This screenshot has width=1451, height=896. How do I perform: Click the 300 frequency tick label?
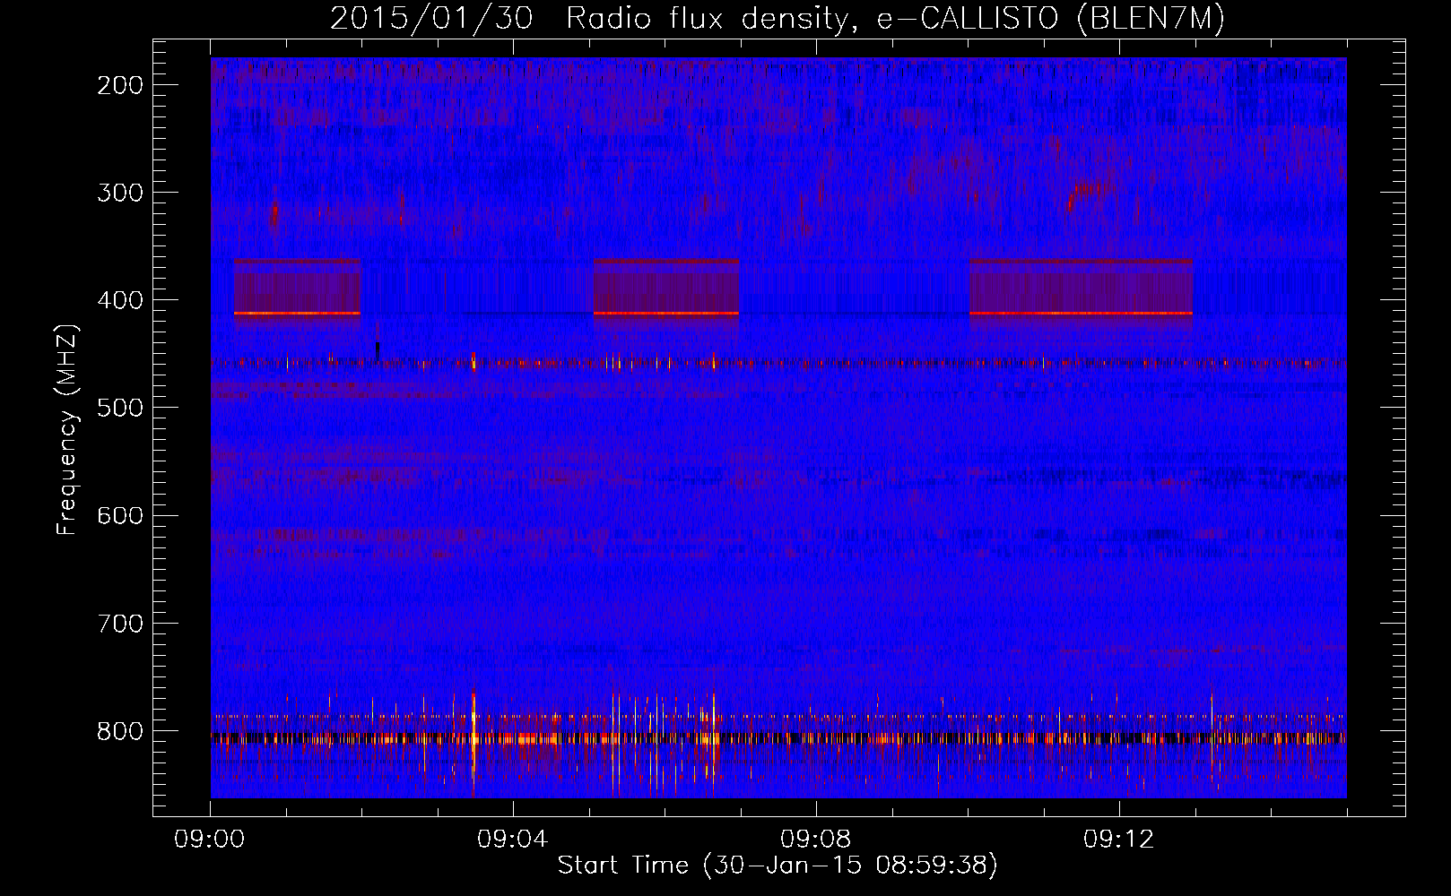pyautogui.click(x=119, y=193)
